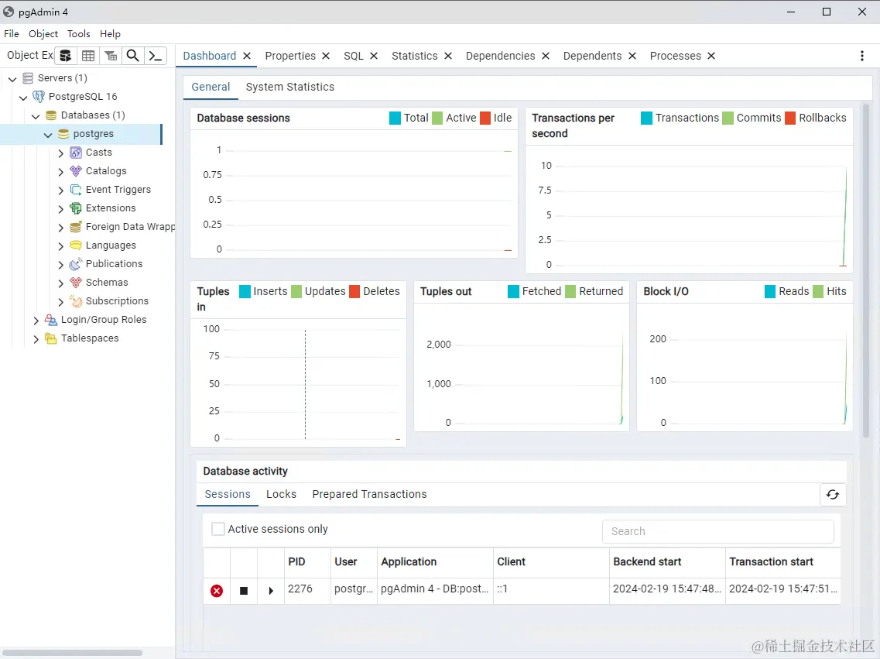The height and width of the screenshot is (659, 880).
Task: Open the File menu
Action: pos(12,33)
